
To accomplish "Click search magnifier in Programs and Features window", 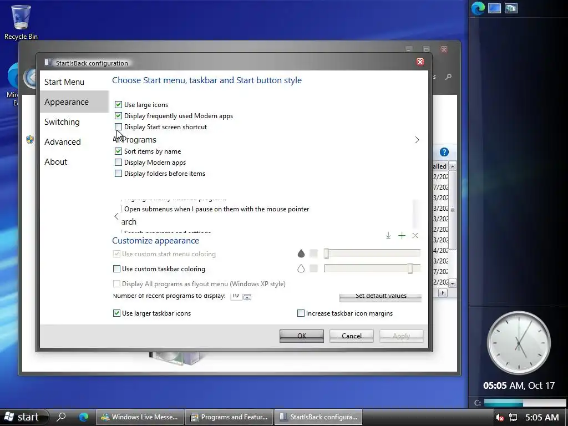I will click(448, 77).
